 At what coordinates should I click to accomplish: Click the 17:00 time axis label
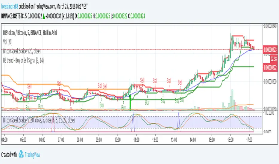(249, 140)
